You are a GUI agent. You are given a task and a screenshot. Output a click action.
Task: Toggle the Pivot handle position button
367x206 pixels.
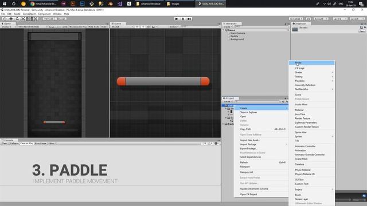point(49,19)
